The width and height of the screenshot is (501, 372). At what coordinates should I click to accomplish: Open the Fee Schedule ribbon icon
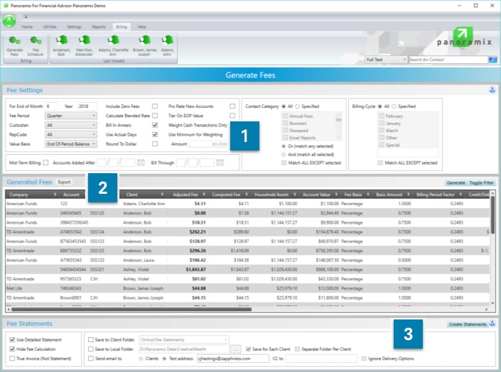[x=35, y=46]
